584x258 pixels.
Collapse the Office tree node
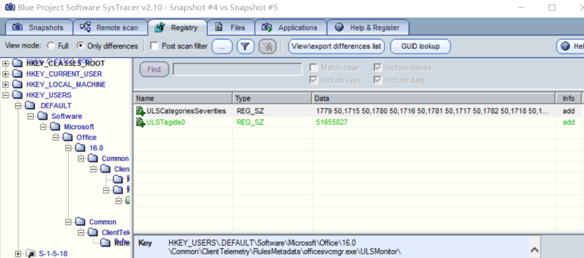point(56,137)
